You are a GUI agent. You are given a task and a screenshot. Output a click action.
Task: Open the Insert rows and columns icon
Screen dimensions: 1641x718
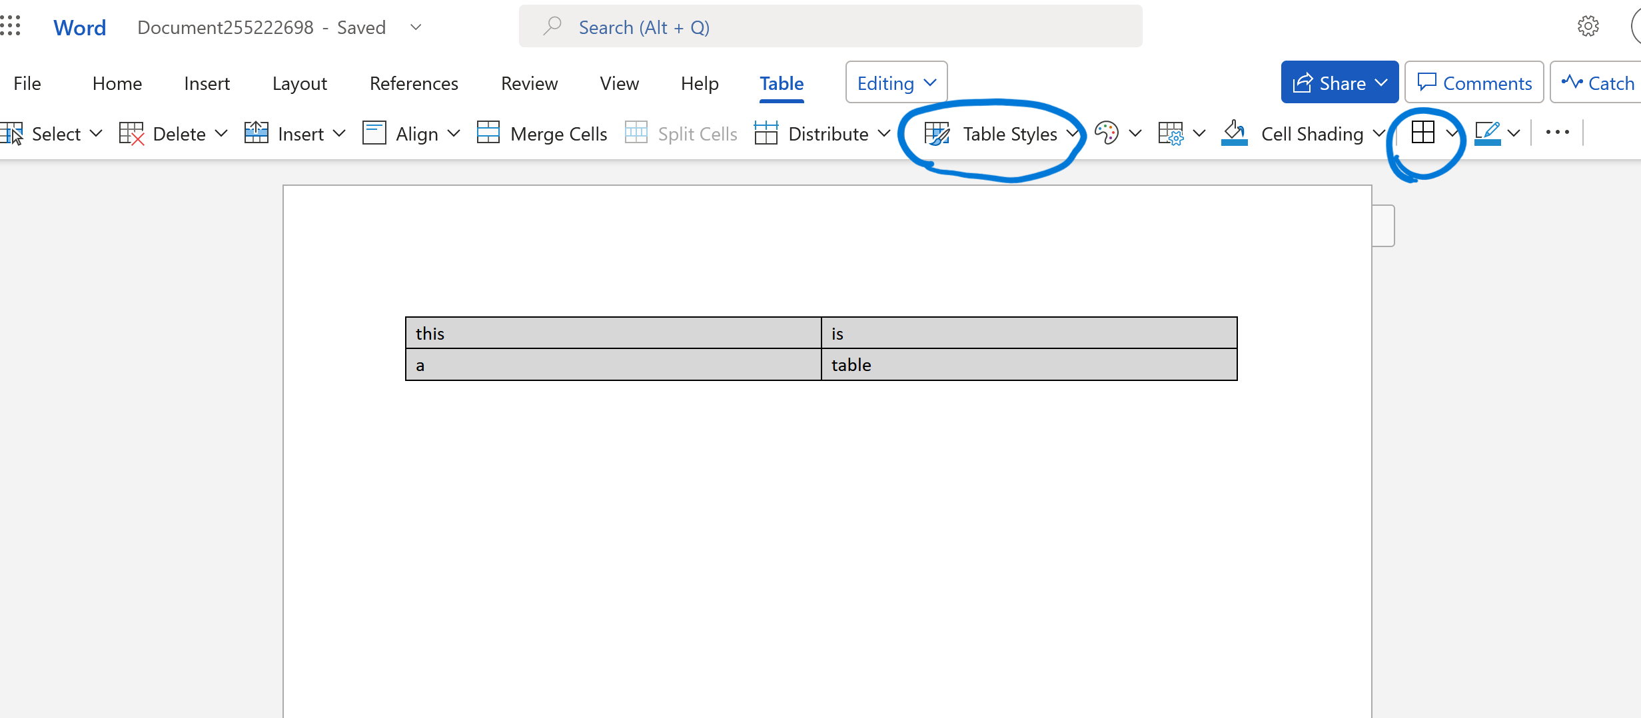(255, 133)
